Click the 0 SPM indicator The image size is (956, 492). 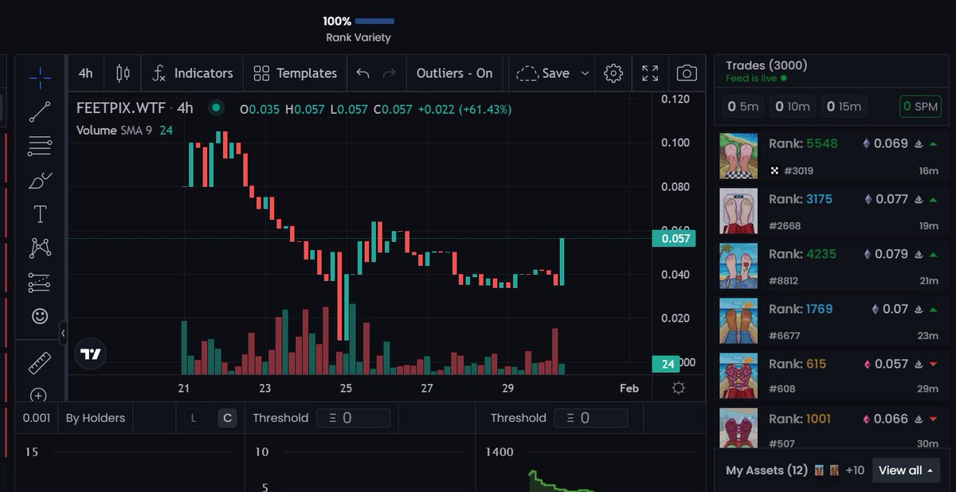click(920, 107)
